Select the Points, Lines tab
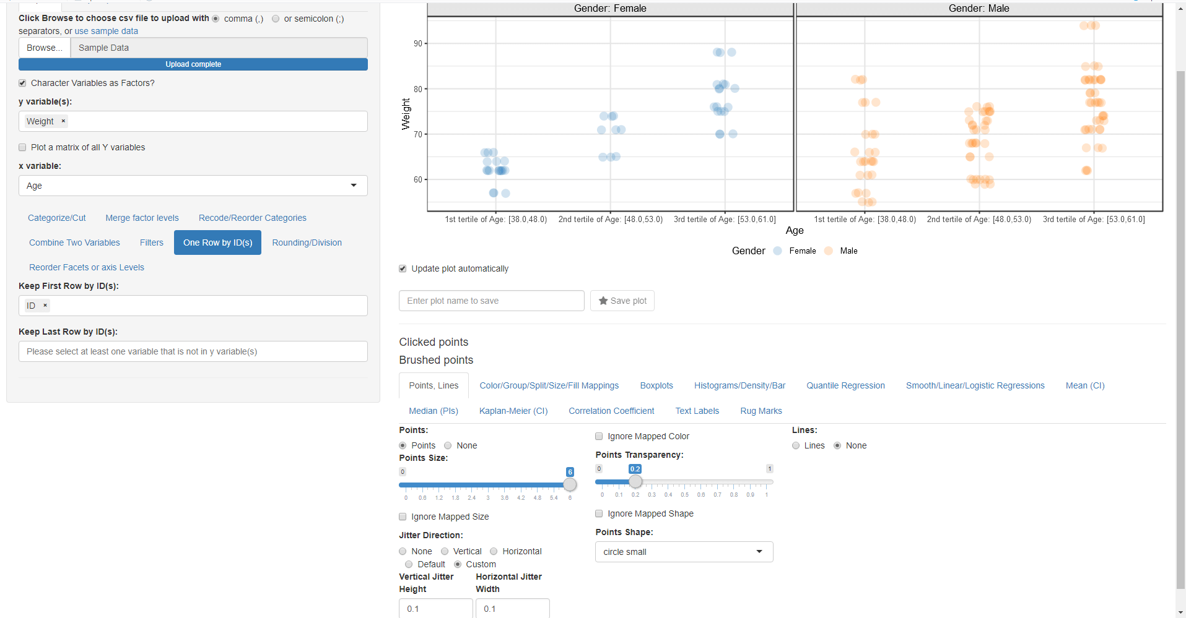This screenshot has height=618, width=1186. (434, 385)
